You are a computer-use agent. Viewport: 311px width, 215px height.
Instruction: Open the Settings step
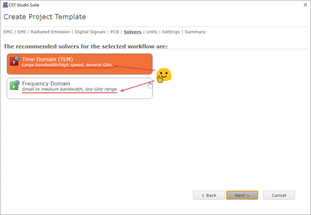point(171,32)
